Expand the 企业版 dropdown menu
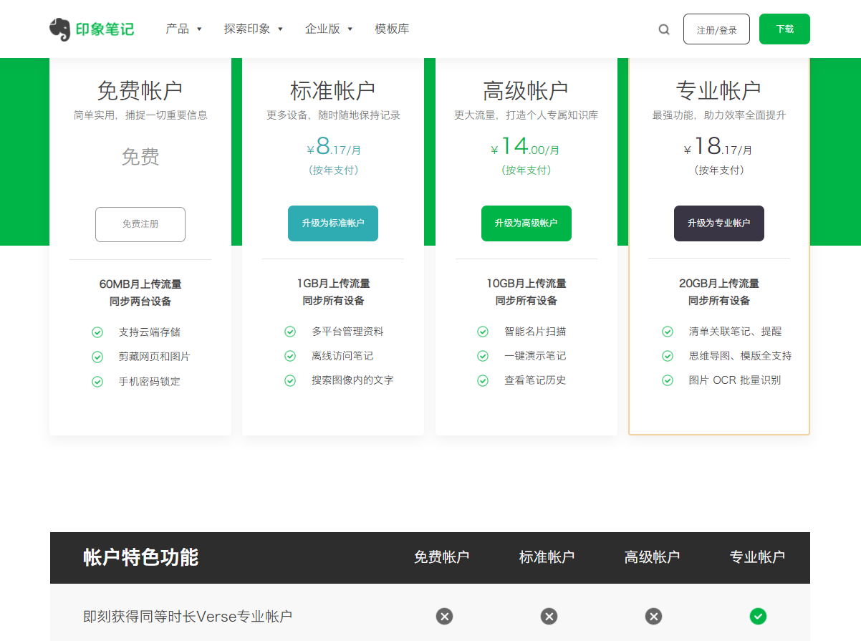861x641 pixels. pos(329,29)
